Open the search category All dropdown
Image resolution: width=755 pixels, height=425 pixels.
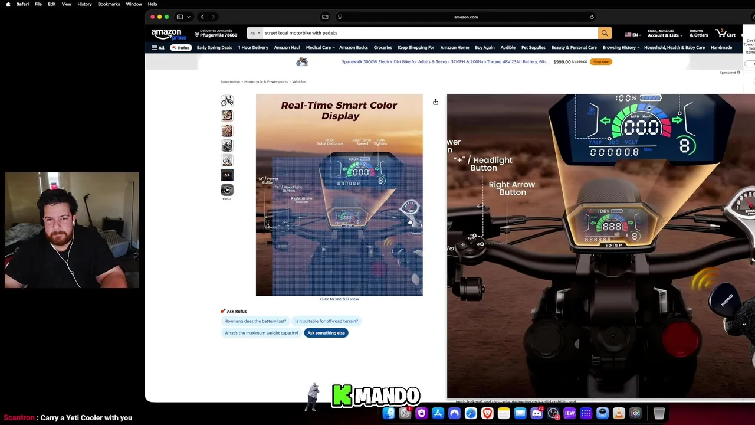(255, 33)
